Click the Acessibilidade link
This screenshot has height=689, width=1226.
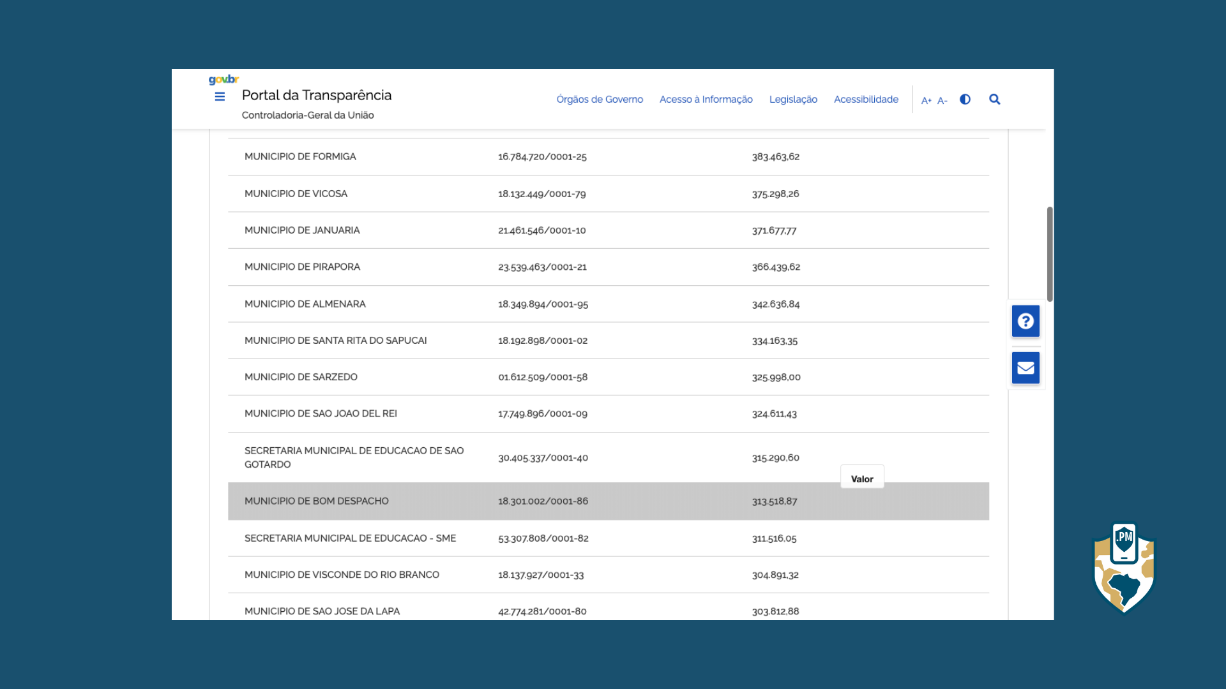coord(866,100)
